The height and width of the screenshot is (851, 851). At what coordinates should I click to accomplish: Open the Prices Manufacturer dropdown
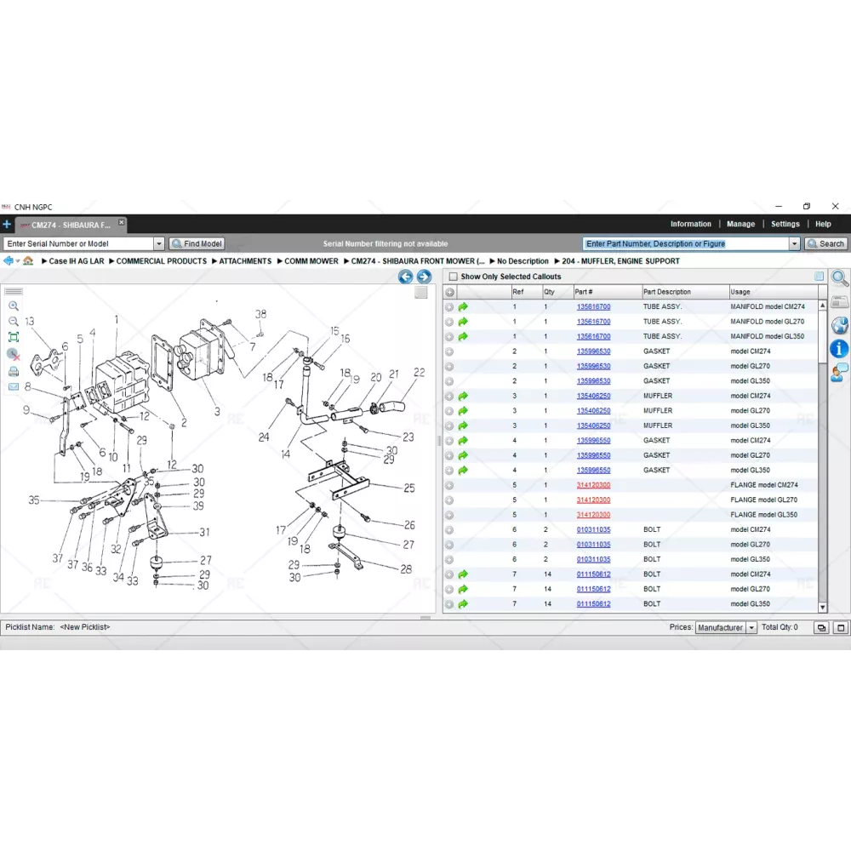[751, 627]
